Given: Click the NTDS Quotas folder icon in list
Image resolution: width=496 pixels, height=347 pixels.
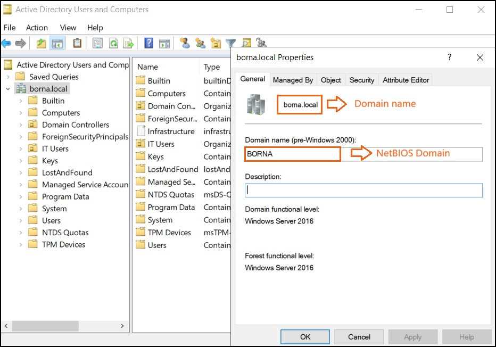Looking at the screenshot, I should (x=140, y=194).
